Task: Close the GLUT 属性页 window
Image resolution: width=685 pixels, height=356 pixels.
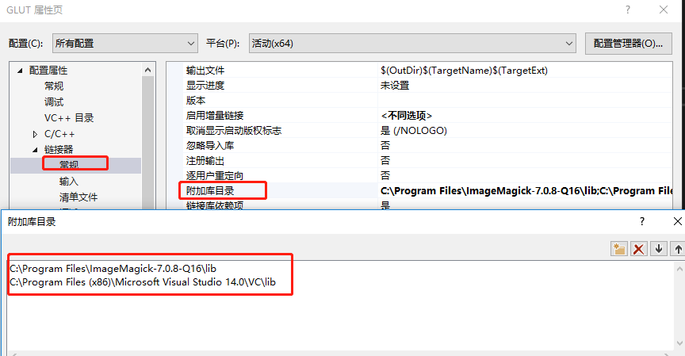Action: [x=663, y=10]
